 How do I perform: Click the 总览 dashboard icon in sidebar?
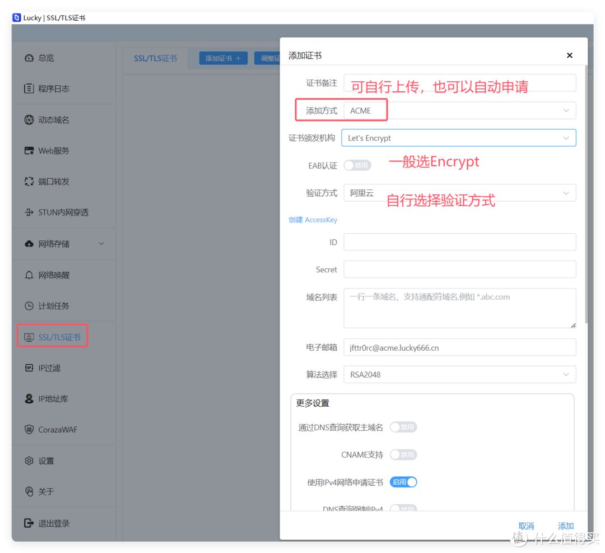29,58
